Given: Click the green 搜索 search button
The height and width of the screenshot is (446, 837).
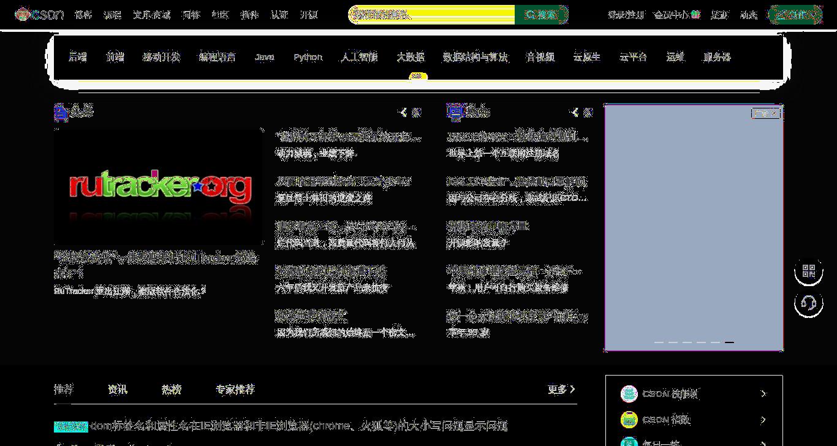Looking at the screenshot, I should coord(542,15).
